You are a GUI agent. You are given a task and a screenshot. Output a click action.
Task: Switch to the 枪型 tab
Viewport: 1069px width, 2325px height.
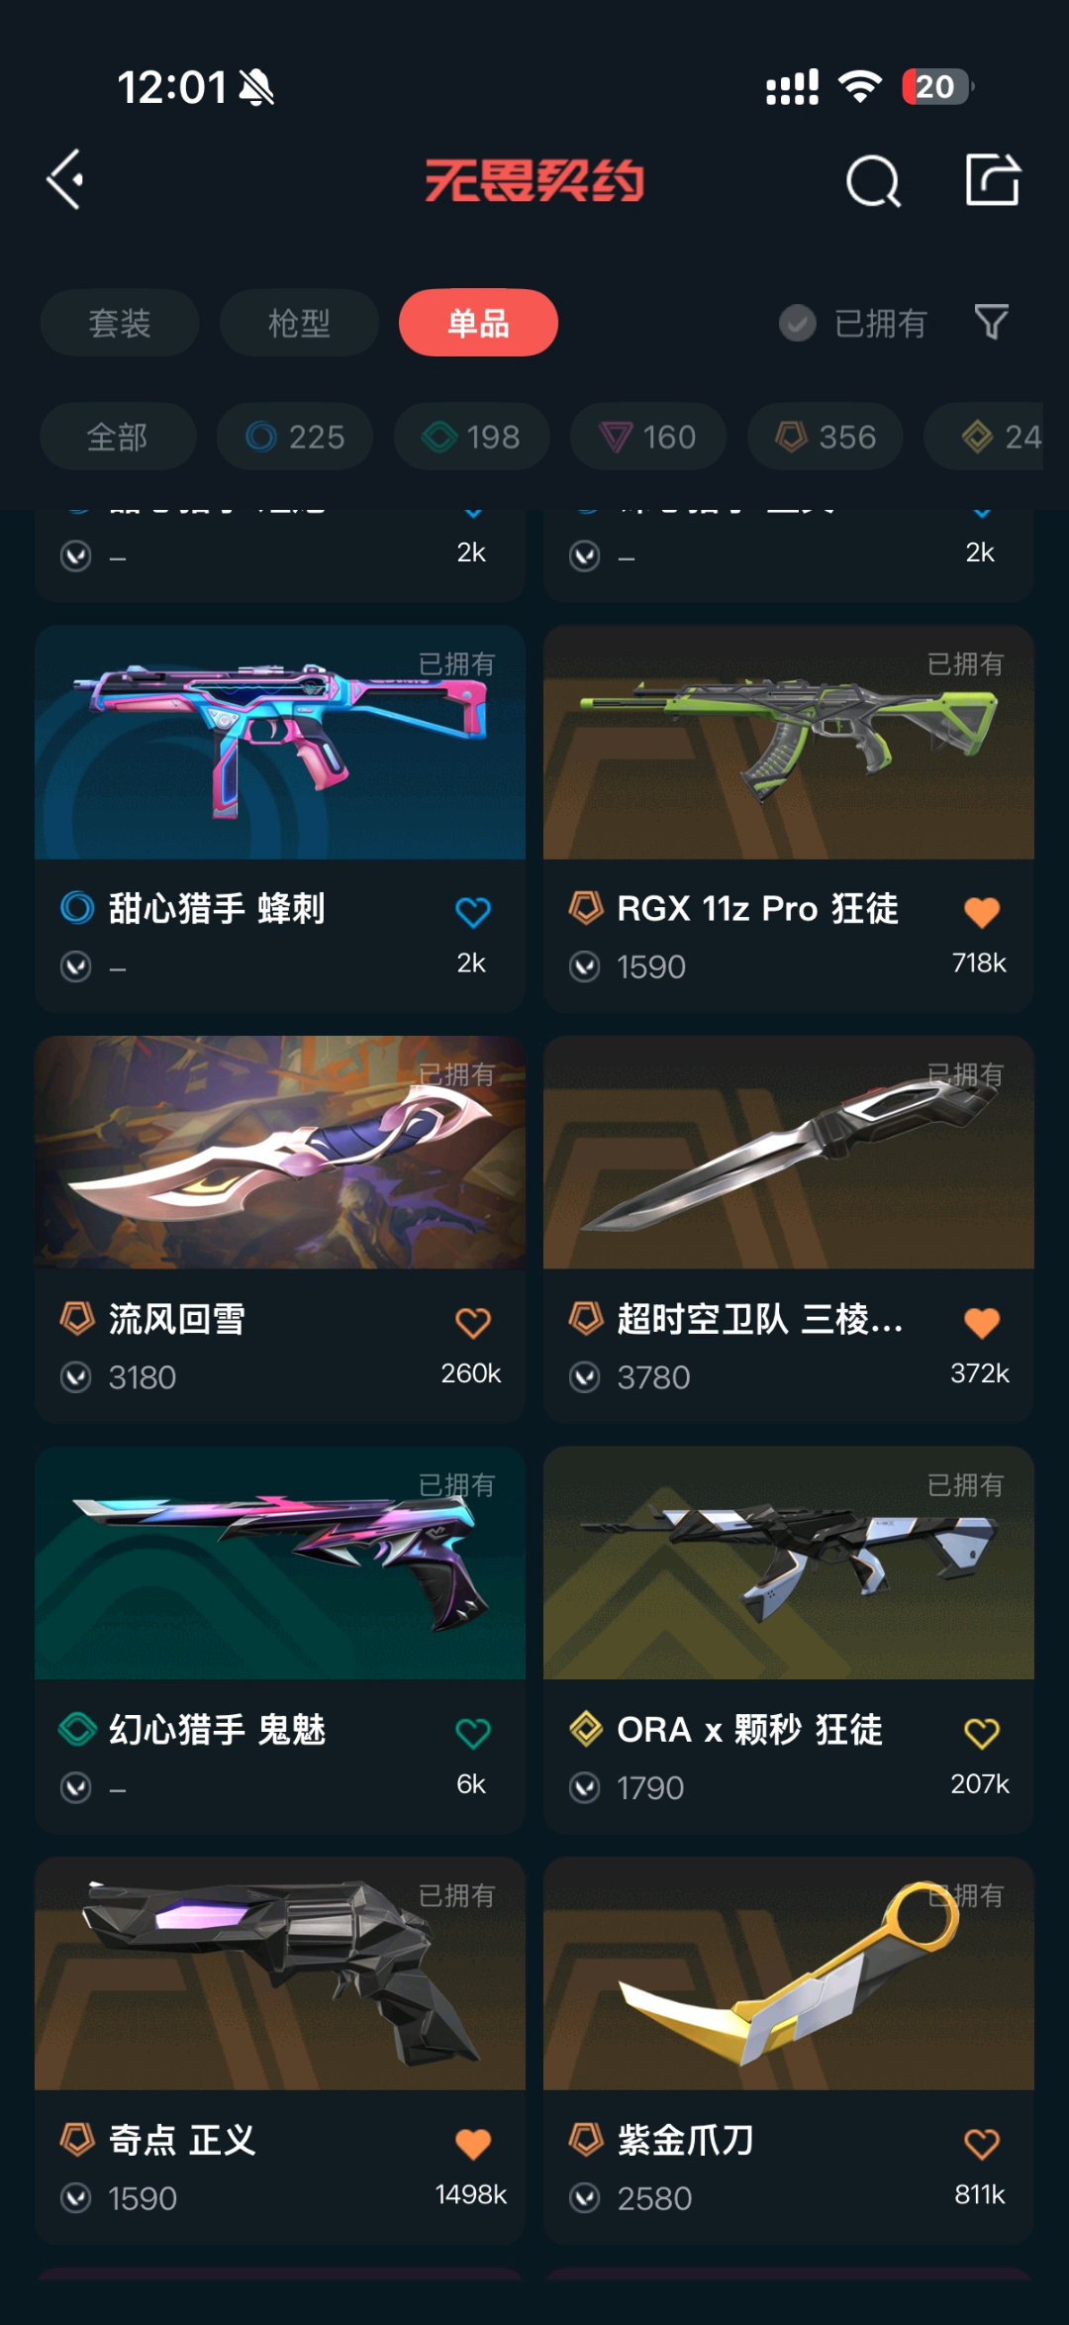coord(299,323)
